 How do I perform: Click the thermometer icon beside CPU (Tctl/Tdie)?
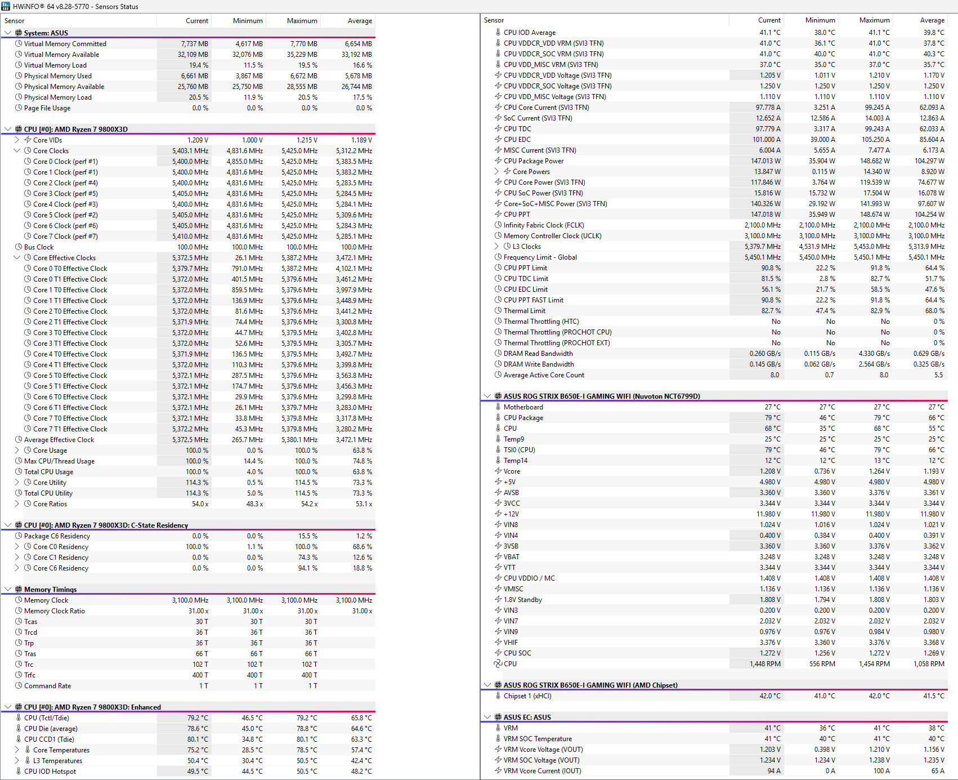(19, 718)
